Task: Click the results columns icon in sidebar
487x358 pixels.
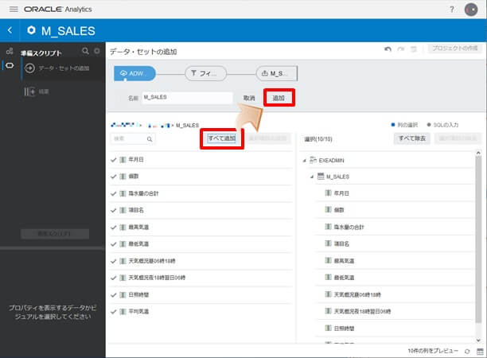Action: point(29,91)
